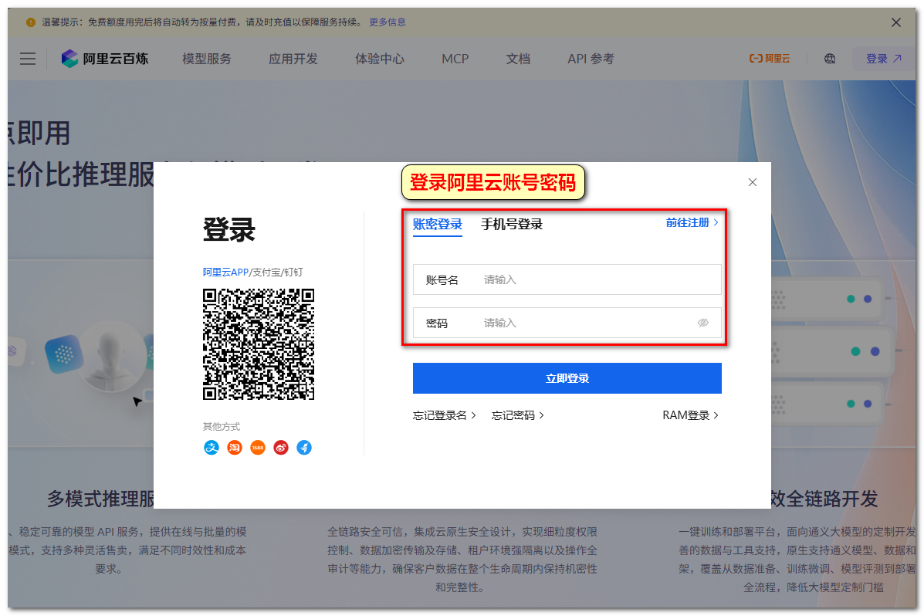Go to RAM登录 option
This screenshot has height=616, width=924.
(x=690, y=415)
